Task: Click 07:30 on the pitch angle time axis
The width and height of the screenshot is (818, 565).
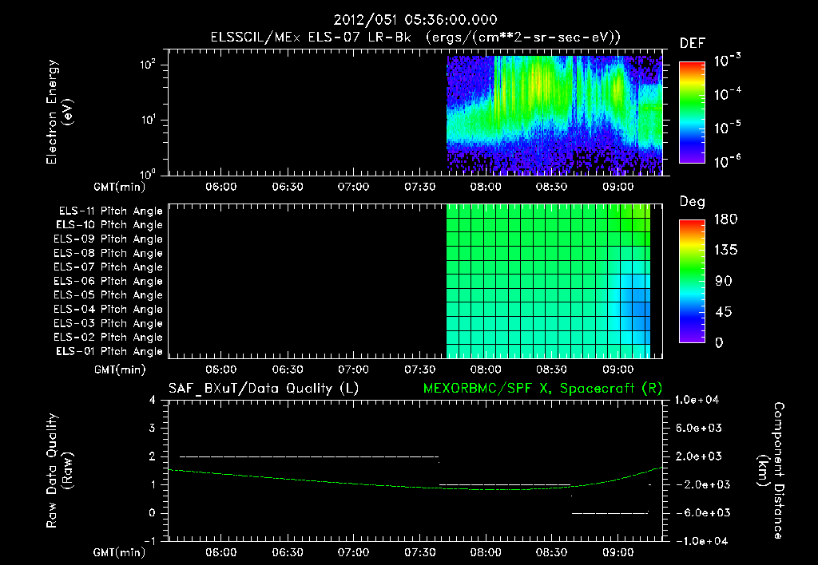Action: [419, 369]
